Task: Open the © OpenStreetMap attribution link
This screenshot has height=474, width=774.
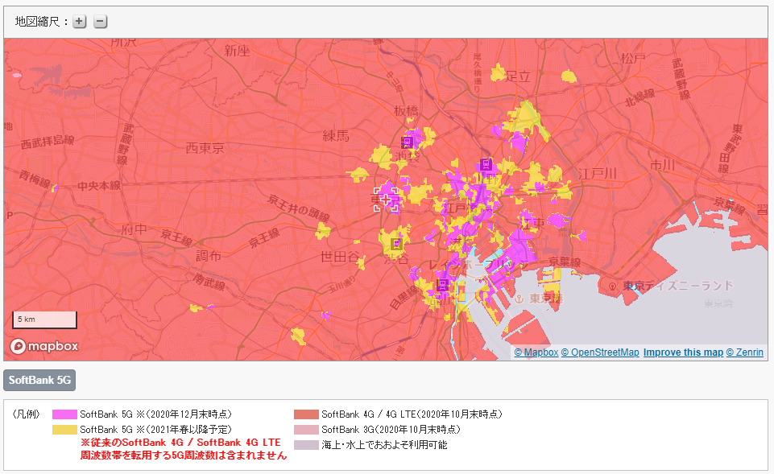Action: click(600, 352)
